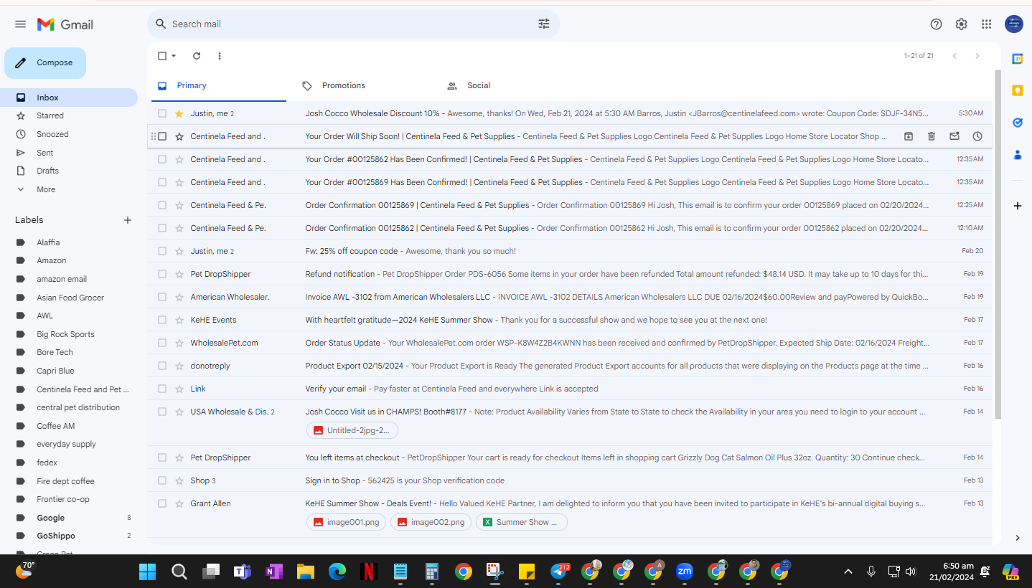Open Google Keep side panel icon
This screenshot has width=1032, height=588.
pyautogui.click(x=1017, y=90)
